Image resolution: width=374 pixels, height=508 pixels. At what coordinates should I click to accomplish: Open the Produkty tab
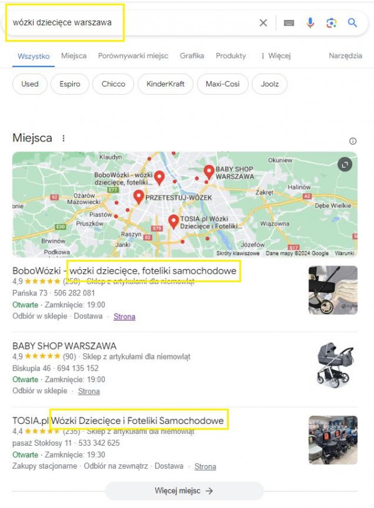point(231,55)
